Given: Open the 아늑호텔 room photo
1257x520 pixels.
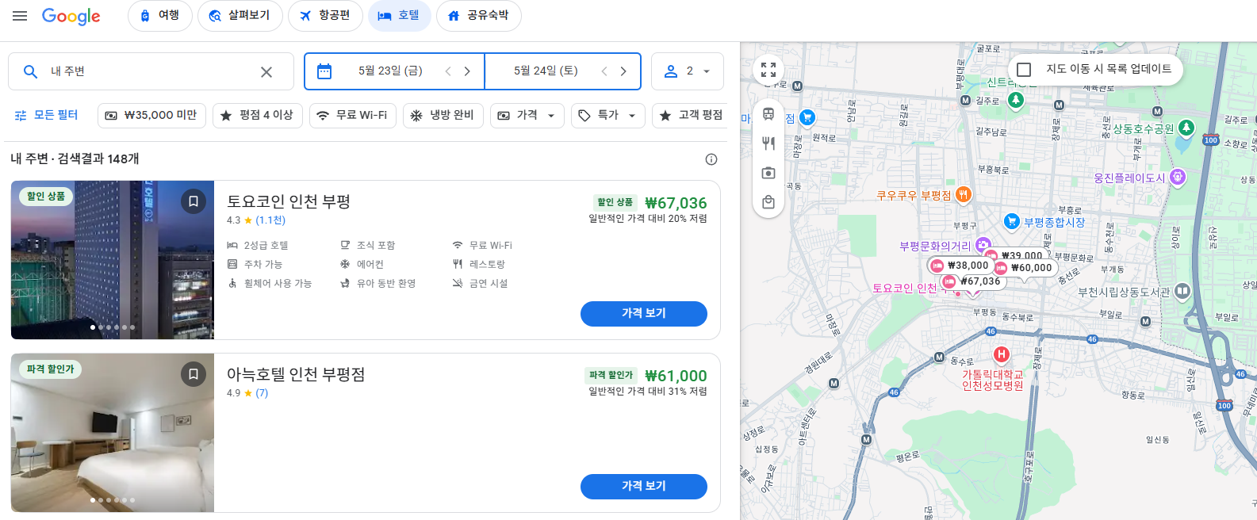Looking at the screenshot, I should (x=113, y=433).
